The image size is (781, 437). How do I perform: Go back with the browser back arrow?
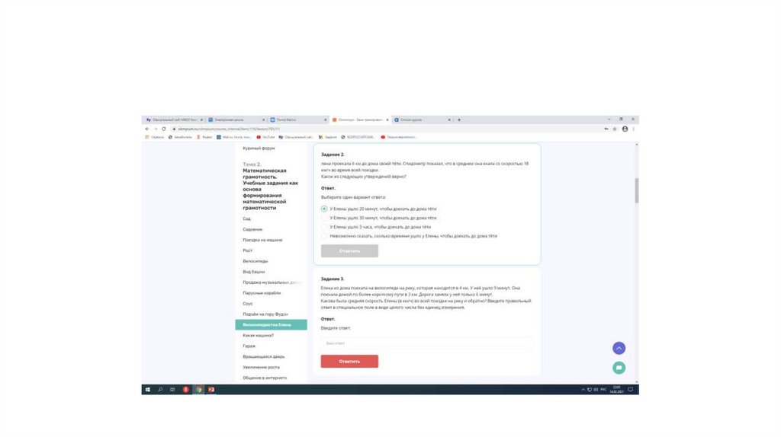click(147, 129)
